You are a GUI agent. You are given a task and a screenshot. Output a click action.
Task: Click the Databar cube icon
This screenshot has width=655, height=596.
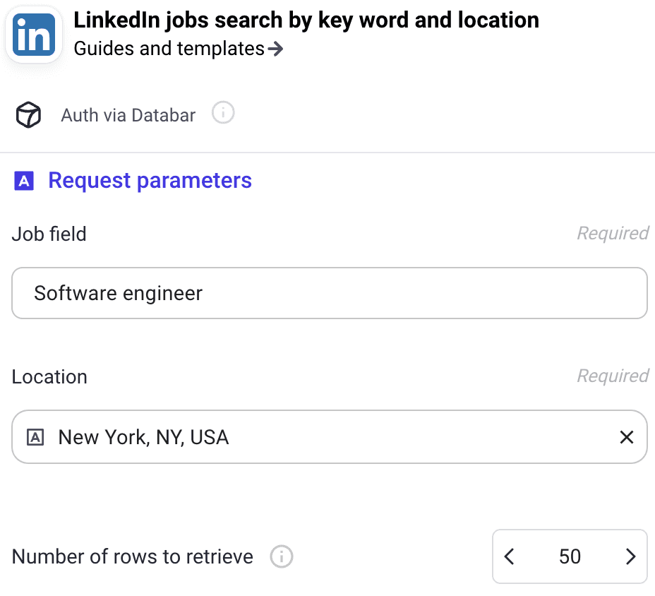pyautogui.click(x=28, y=114)
